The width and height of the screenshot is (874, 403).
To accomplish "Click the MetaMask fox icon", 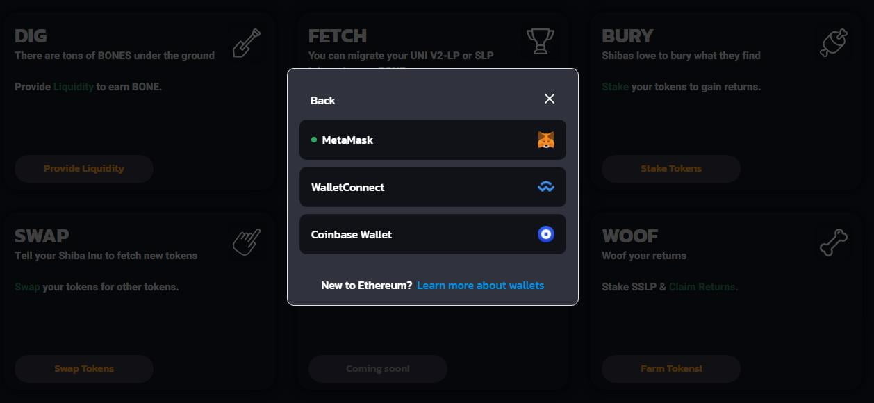I will coord(546,140).
